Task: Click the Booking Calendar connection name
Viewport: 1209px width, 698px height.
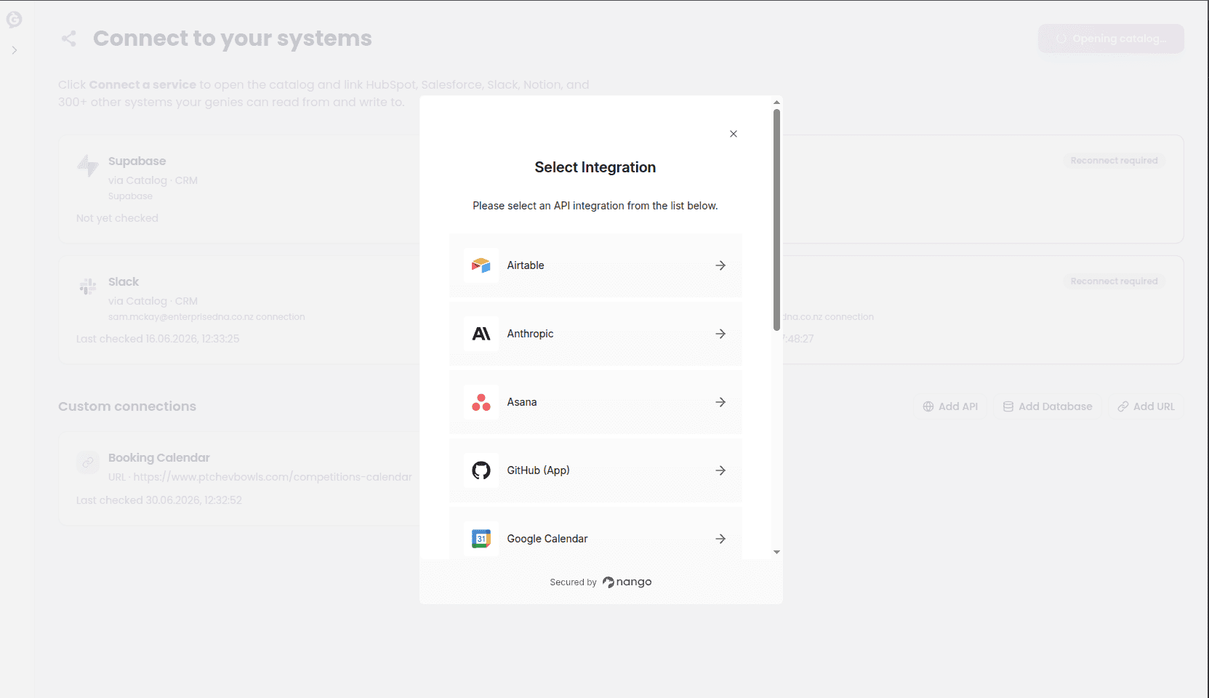Action: [x=158, y=457]
